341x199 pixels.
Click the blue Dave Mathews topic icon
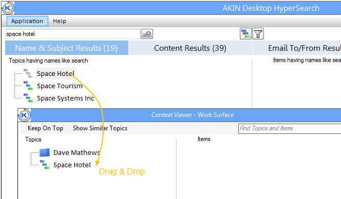(45, 152)
